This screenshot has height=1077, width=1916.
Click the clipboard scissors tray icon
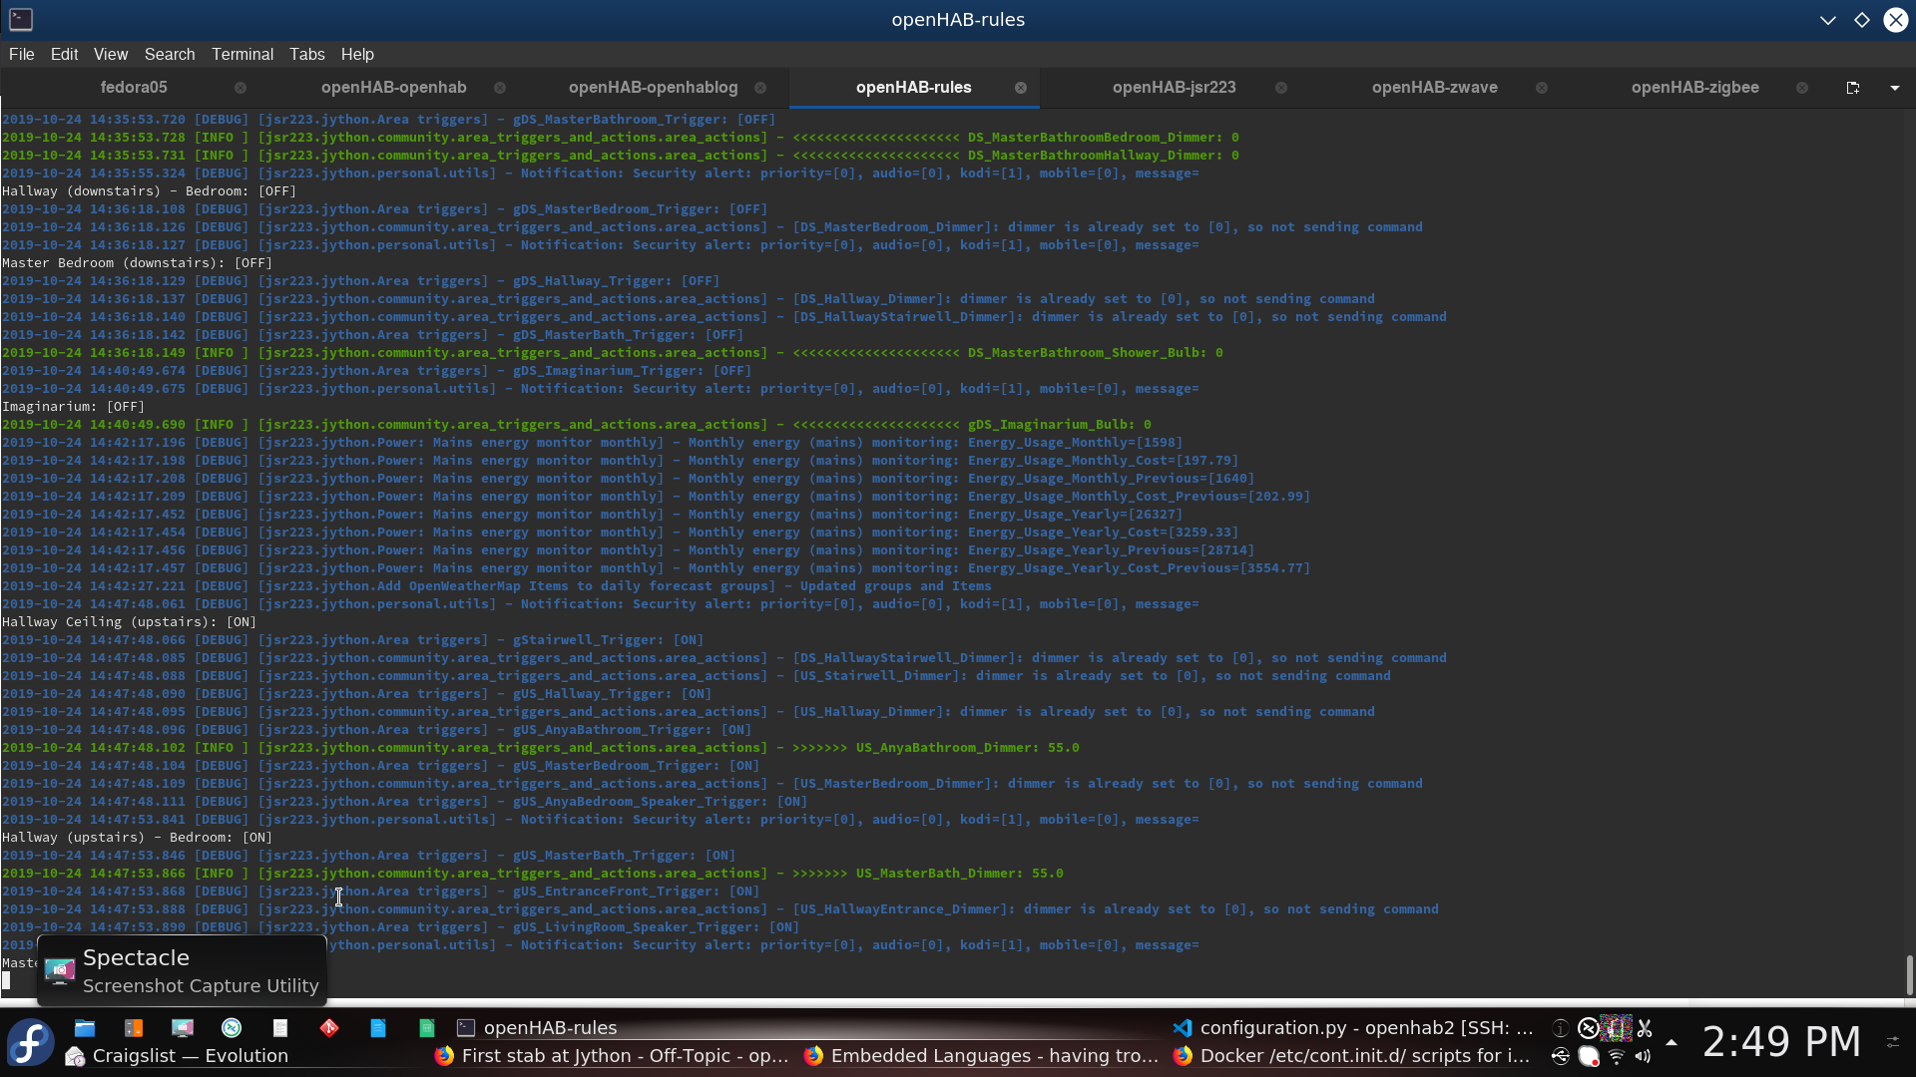click(x=1645, y=1028)
